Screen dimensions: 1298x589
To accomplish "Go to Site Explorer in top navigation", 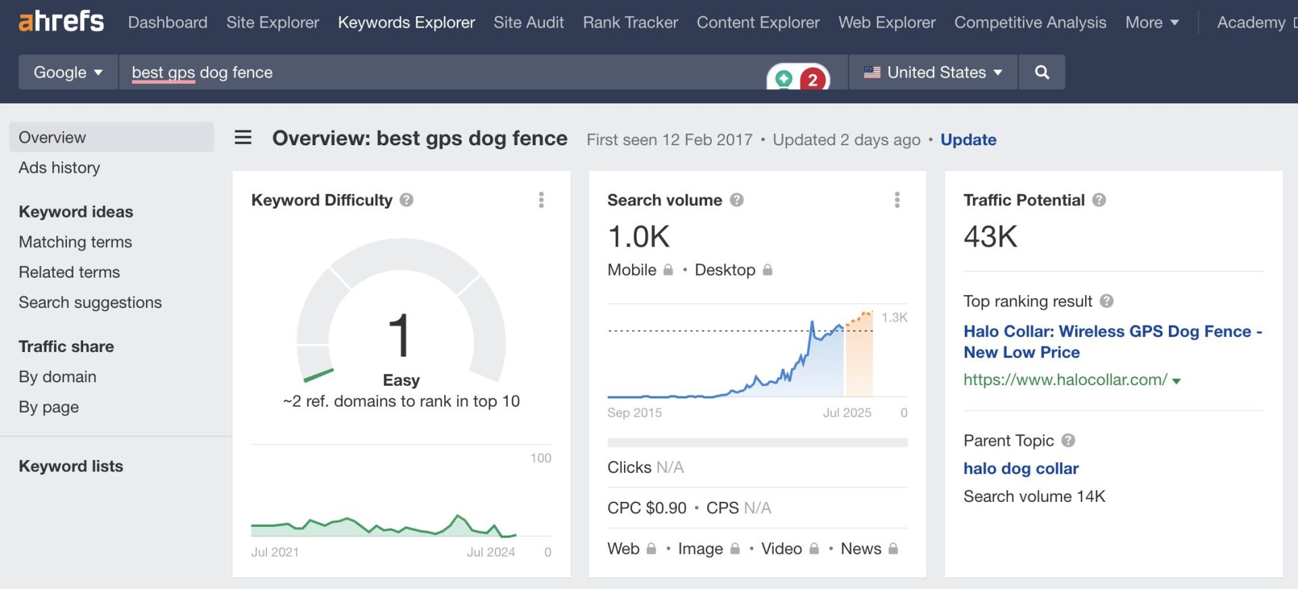I will [272, 22].
